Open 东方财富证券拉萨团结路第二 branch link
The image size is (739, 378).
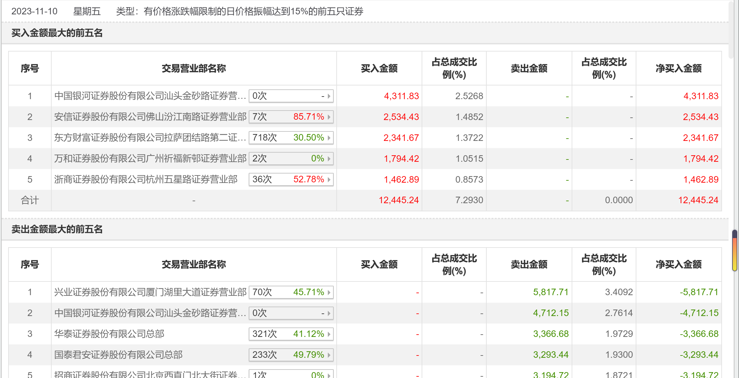[150, 138]
